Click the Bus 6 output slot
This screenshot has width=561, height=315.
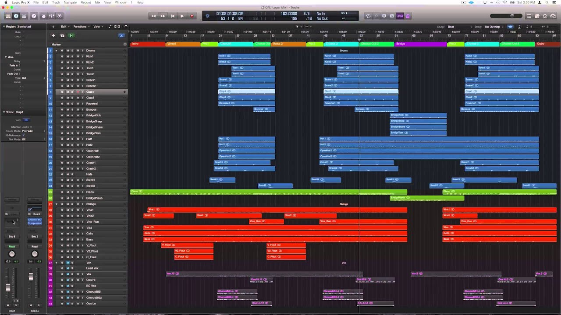12,237
